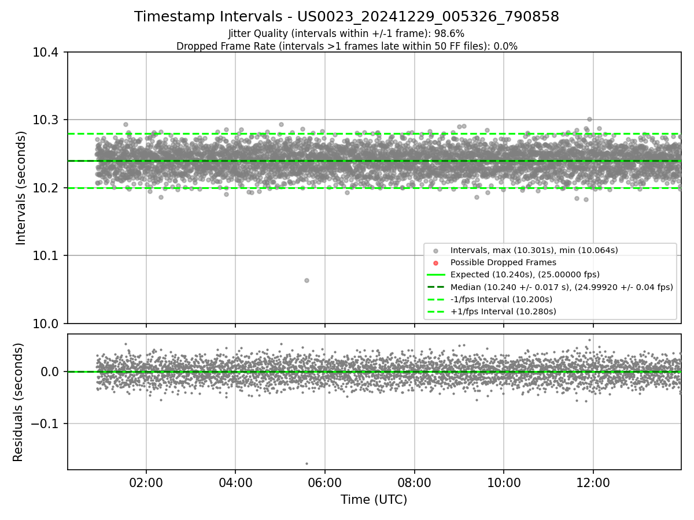
Task: Click legend entry 'Intervals, max (10.301s), min (10.064s)'
Action: [534, 250]
